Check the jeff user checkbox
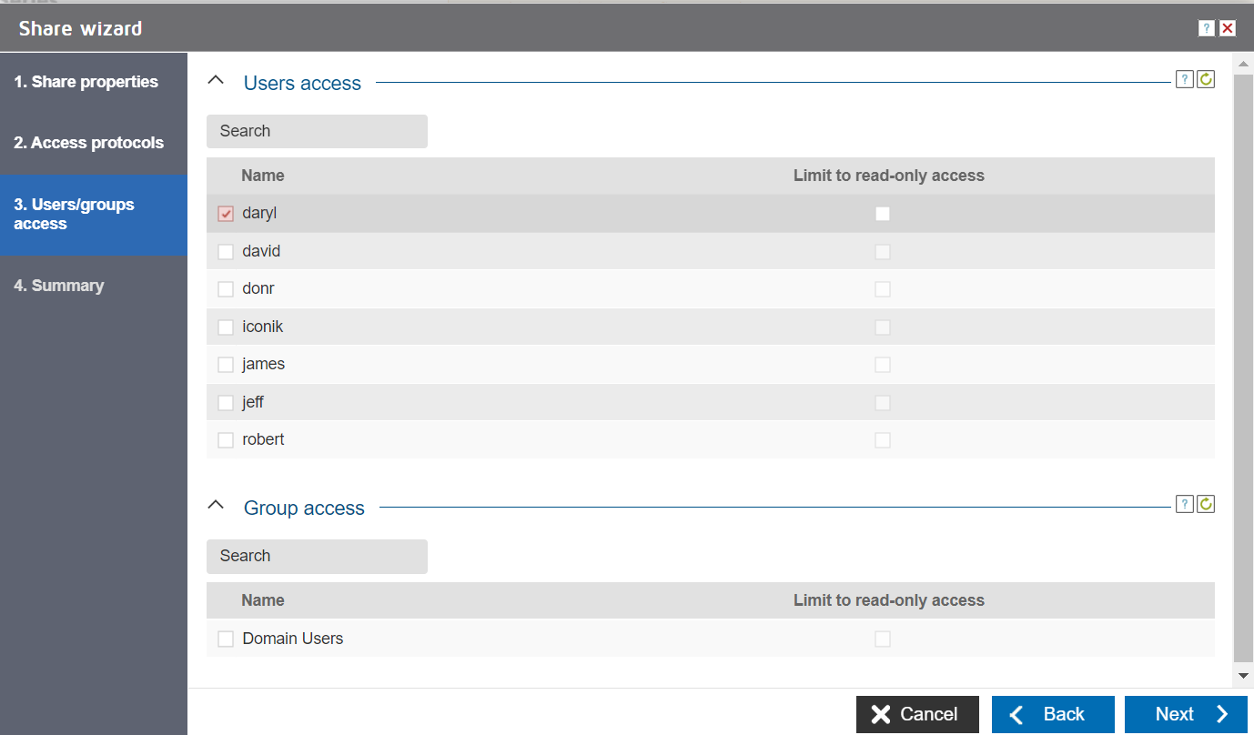This screenshot has width=1254, height=735. (x=226, y=403)
